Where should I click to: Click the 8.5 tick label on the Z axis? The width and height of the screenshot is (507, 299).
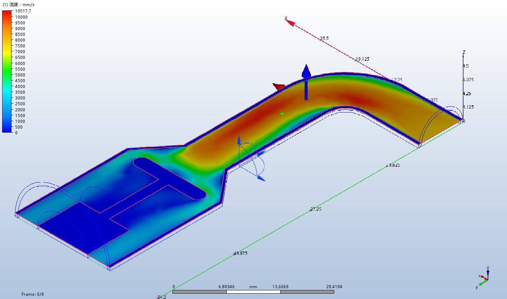click(x=466, y=66)
